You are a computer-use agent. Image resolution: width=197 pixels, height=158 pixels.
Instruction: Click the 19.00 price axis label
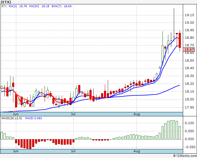(x=189, y=23)
